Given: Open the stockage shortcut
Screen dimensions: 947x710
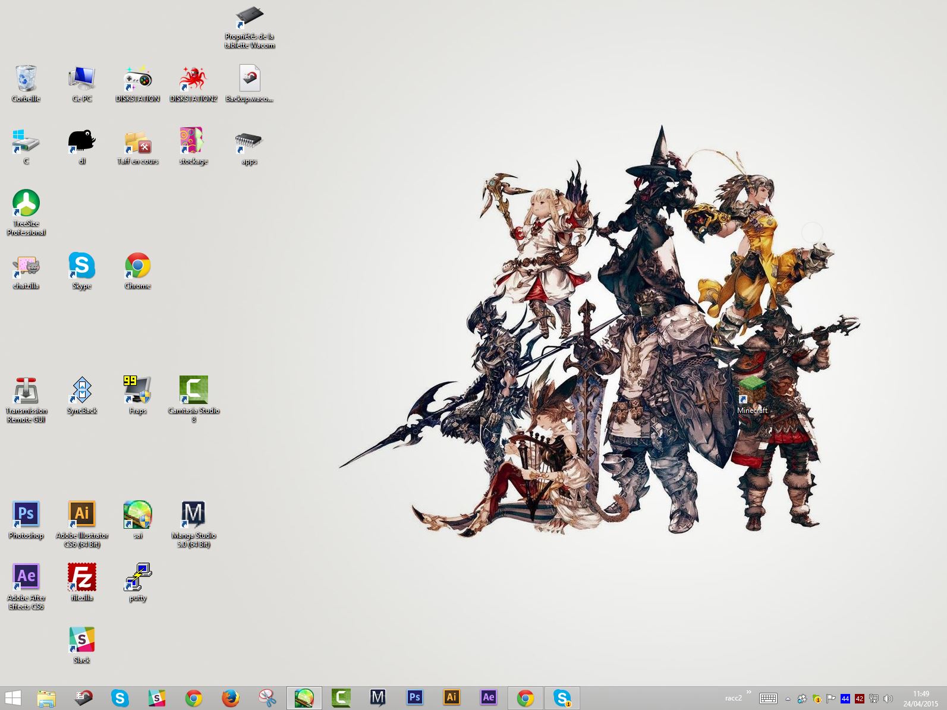Looking at the screenshot, I should [193, 146].
